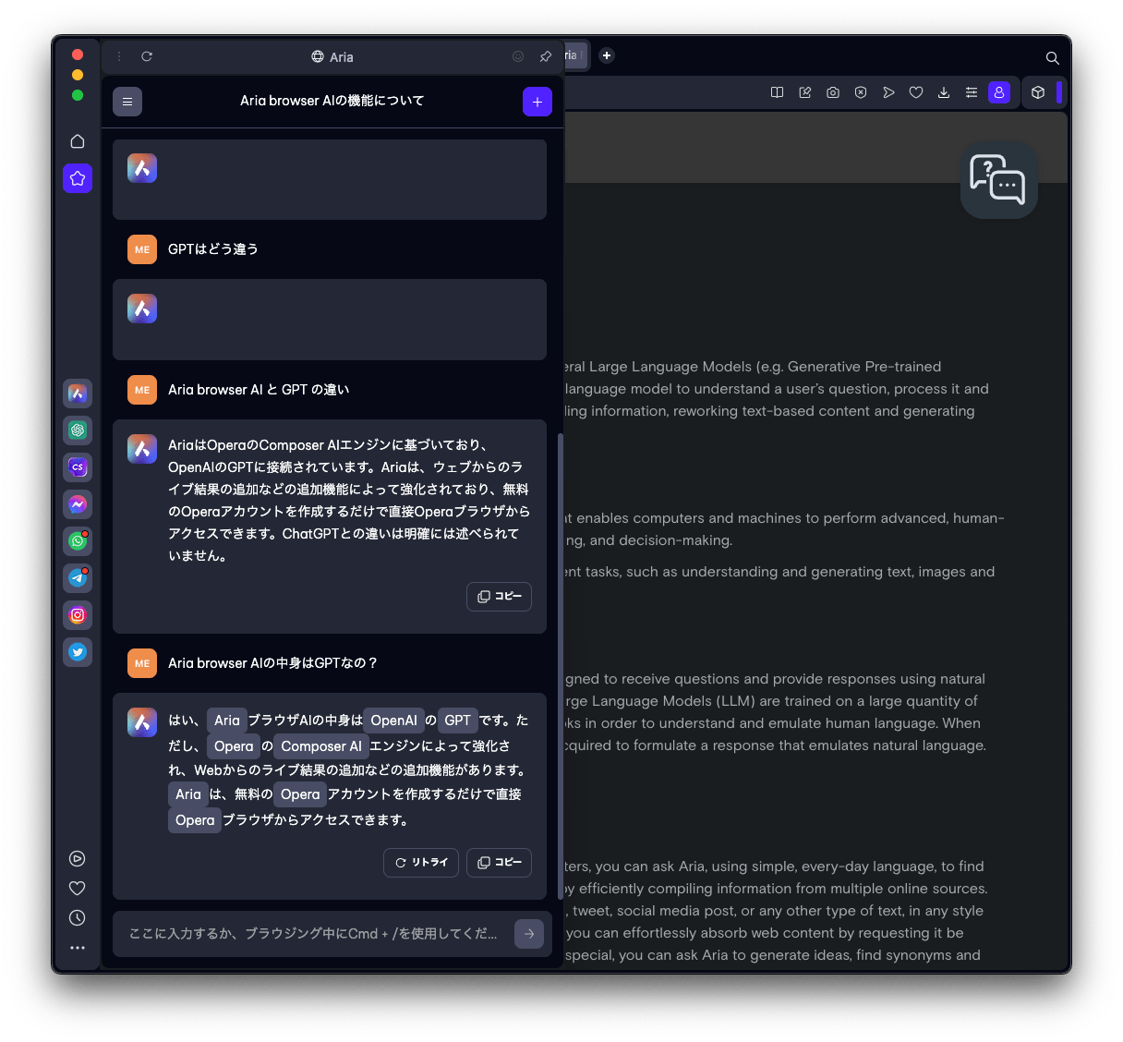Open the page edit pencil toolbar icon
Viewport: 1123px width, 1042px height.
[x=805, y=92]
